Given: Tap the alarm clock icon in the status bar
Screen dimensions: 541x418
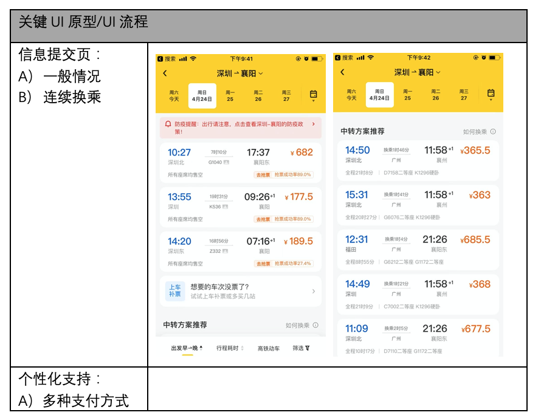Looking at the screenshot, I should pos(306,59).
